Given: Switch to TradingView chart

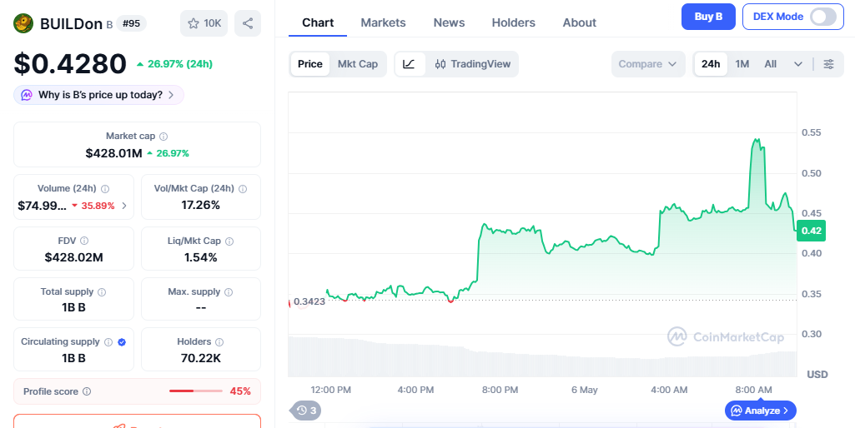Looking at the screenshot, I should (472, 64).
